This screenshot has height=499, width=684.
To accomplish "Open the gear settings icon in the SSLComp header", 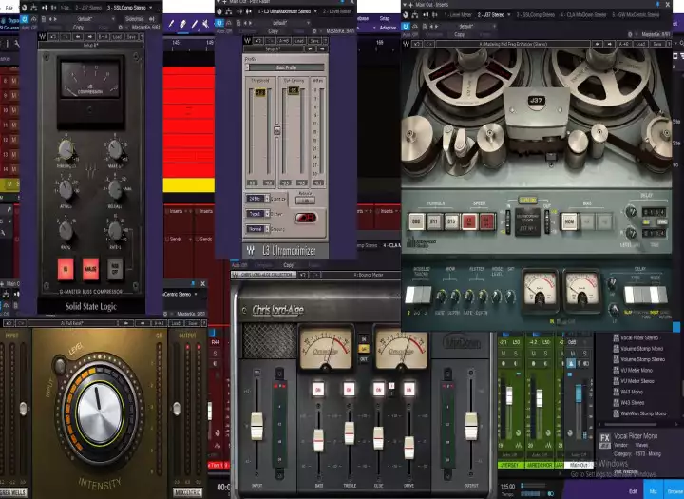I will tap(121, 27).
